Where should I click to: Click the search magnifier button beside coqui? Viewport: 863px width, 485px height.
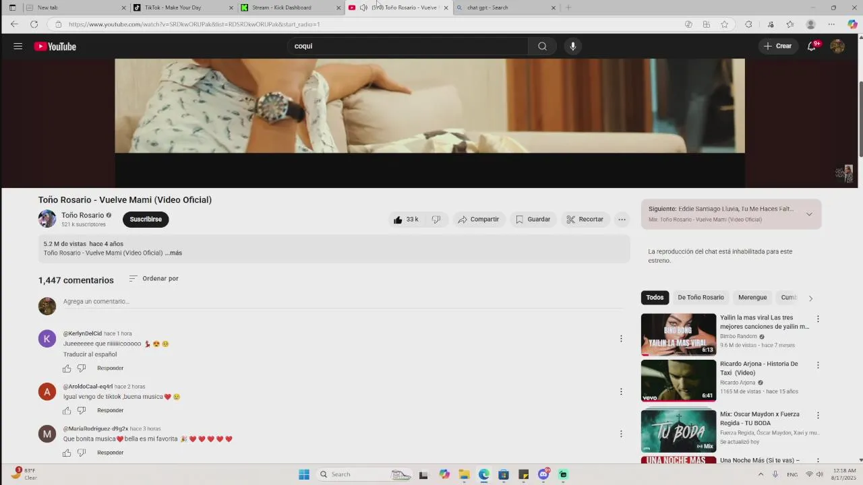click(x=542, y=46)
